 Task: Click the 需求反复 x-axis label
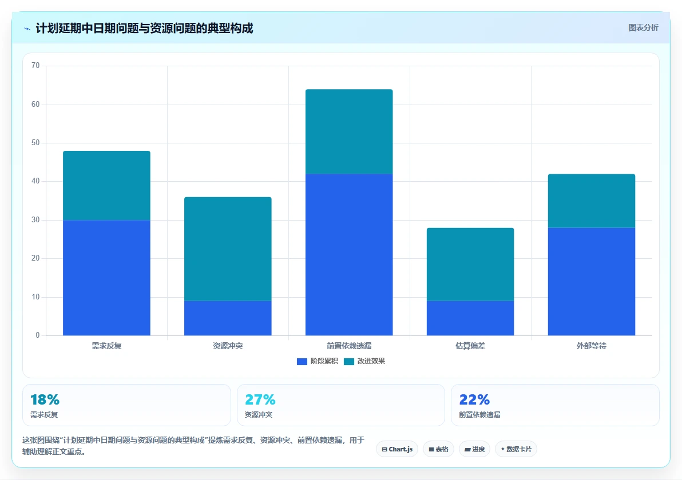coord(106,346)
